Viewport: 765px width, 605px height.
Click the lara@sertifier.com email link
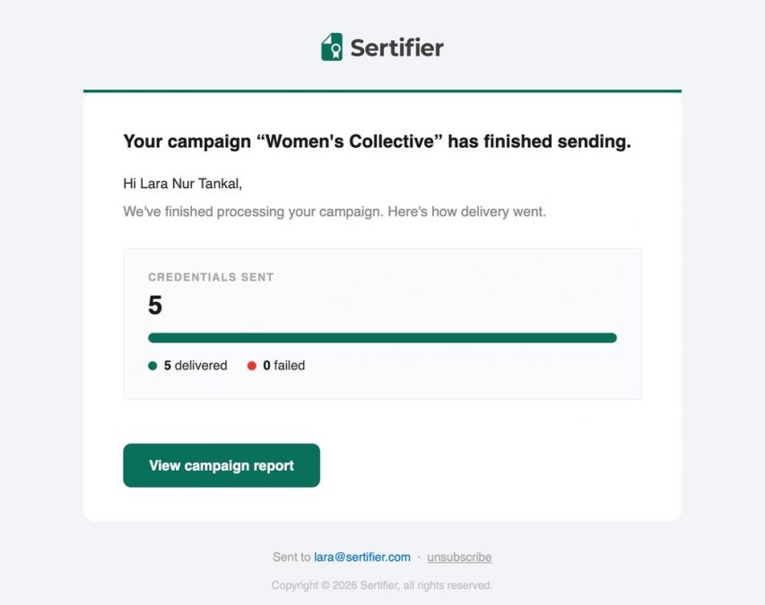(x=362, y=557)
